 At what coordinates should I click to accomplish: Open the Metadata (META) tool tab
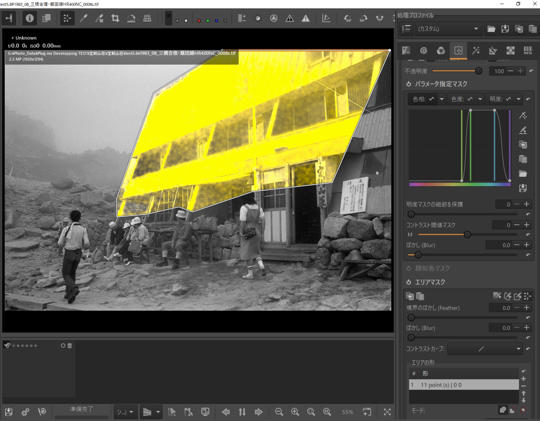(x=528, y=51)
